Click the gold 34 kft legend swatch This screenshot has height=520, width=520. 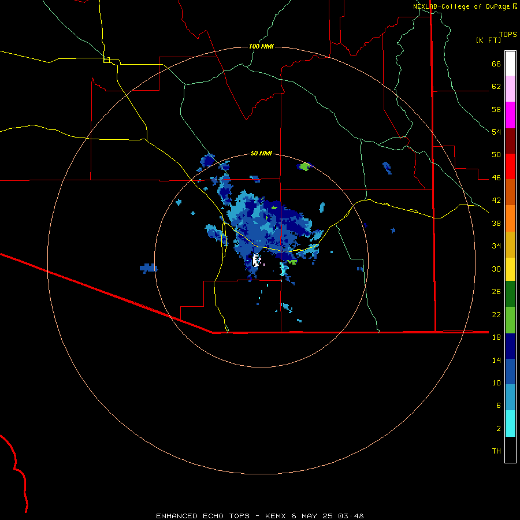[x=510, y=244]
